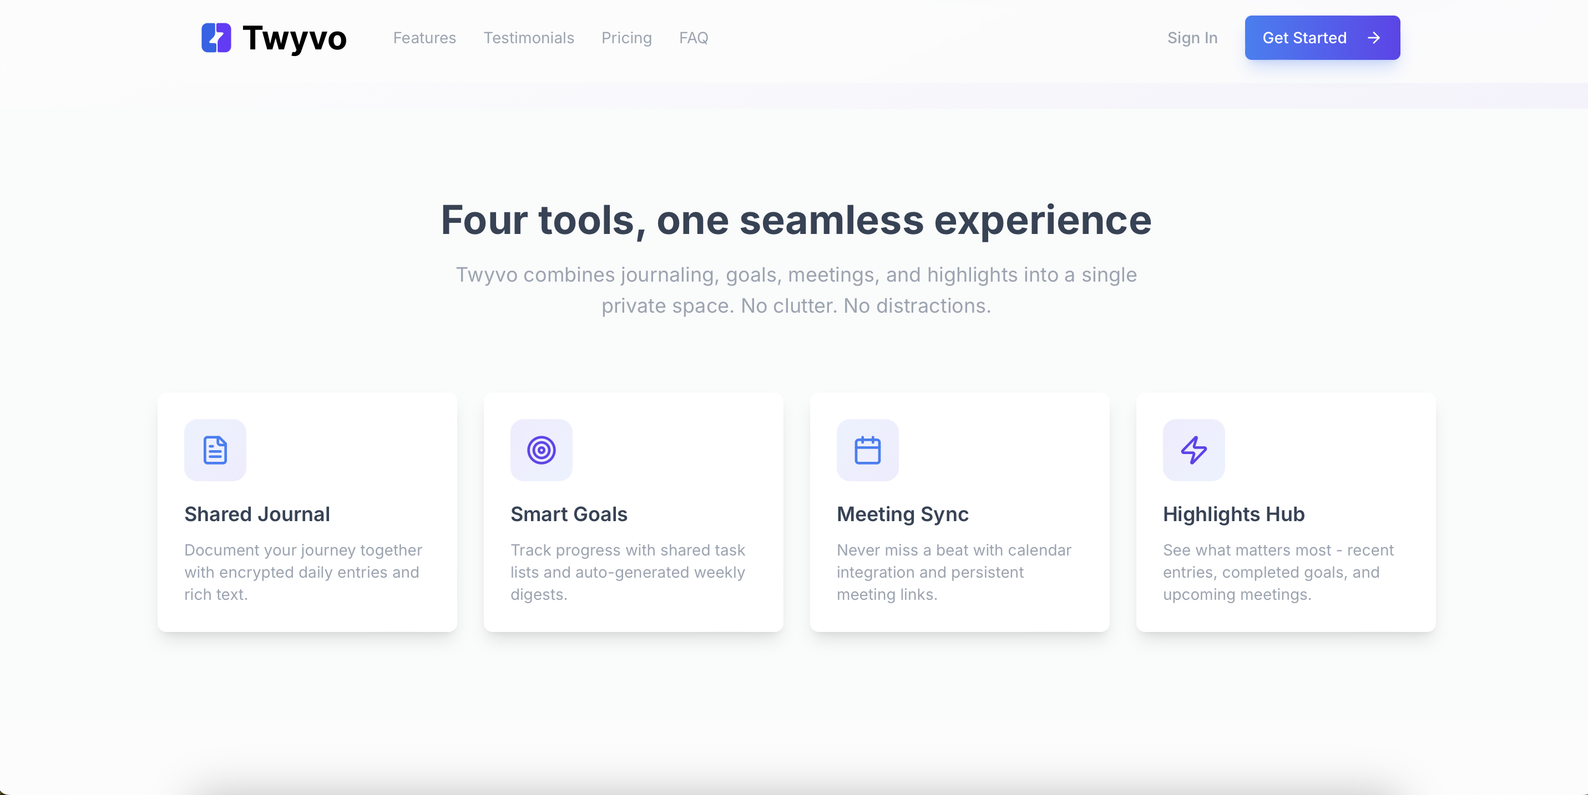Open the Pricing navigation item
This screenshot has height=795, width=1588.
coord(626,38)
